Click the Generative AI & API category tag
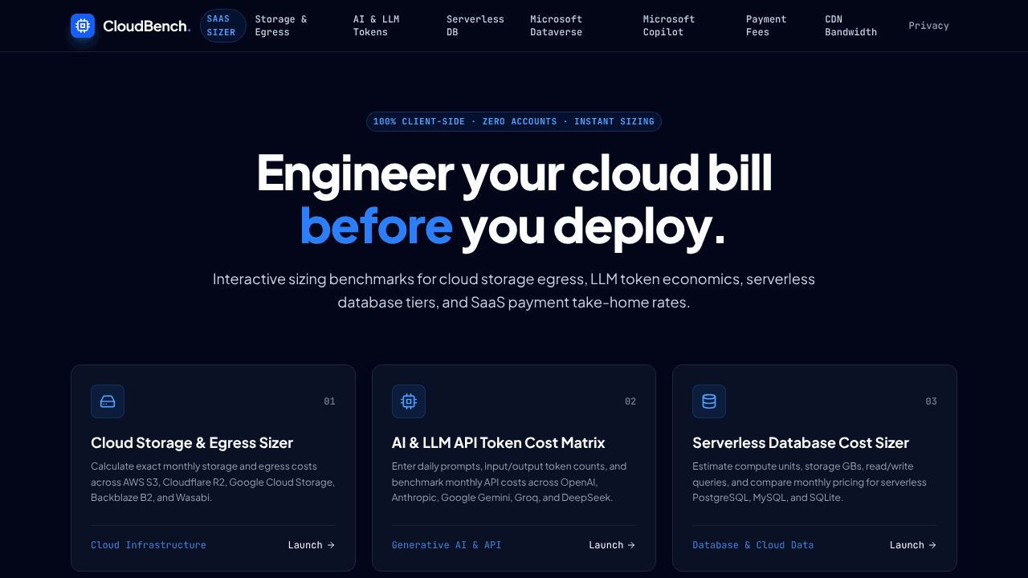This screenshot has width=1028, height=578. (x=447, y=545)
